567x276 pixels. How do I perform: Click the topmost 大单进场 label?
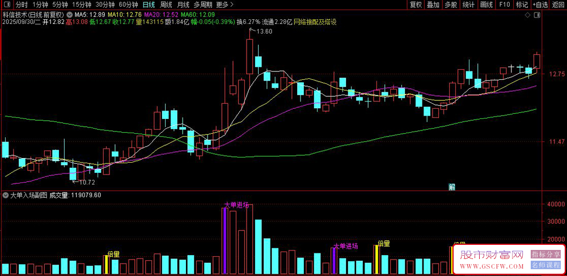[236, 205]
